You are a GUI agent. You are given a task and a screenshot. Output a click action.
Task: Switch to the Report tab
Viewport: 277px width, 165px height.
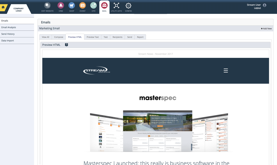pos(140,37)
